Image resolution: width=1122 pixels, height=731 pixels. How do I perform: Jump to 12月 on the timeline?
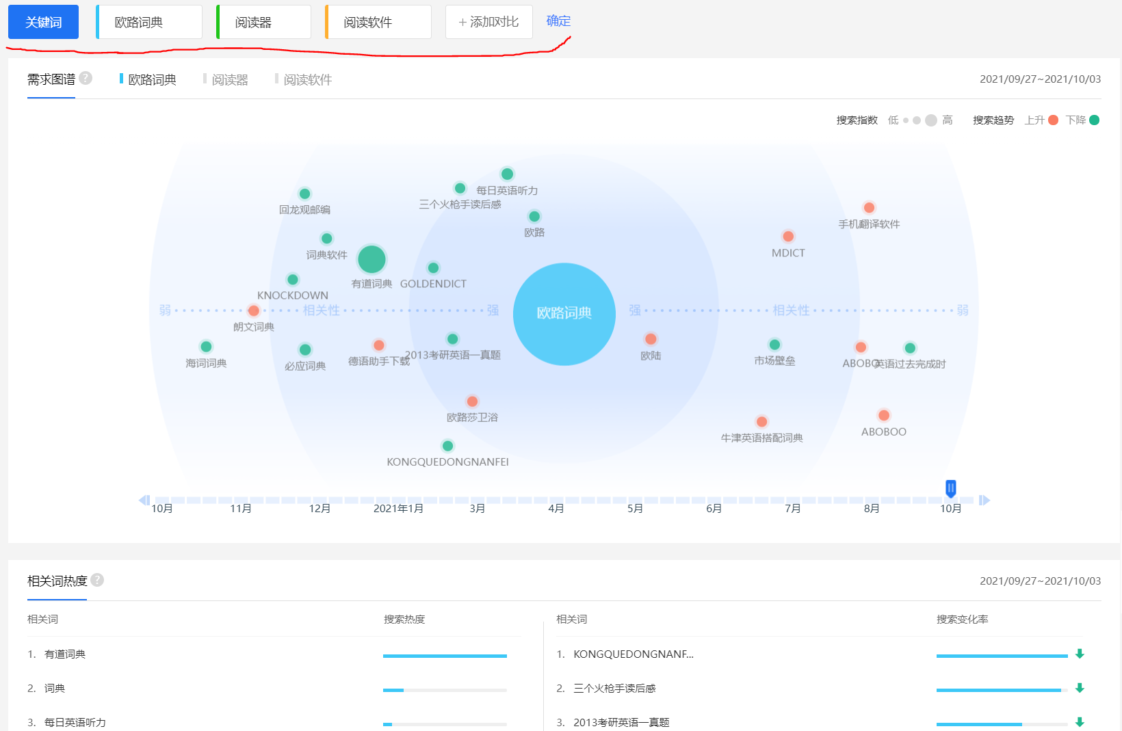point(319,508)
